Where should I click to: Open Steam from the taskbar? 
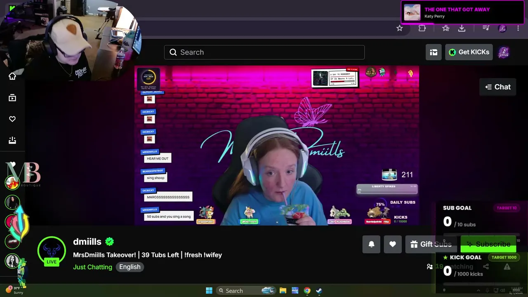click(319, 291)
